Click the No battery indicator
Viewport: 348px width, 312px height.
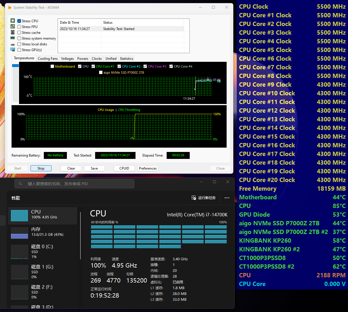coord(55,155)
